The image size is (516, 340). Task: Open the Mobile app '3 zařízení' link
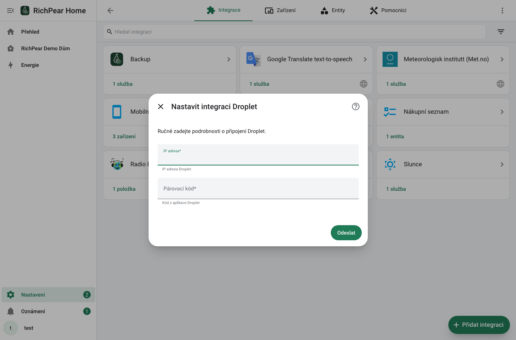pos(124,136)
